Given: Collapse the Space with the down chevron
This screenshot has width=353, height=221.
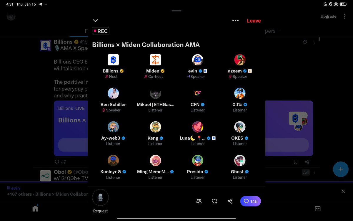Looking at the screenshot, I should click(95, 21).
